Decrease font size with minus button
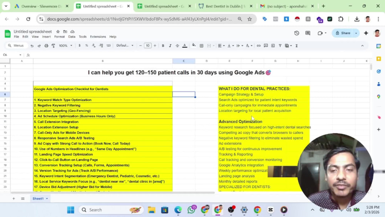The image size is (385, 217). [141, 46]
